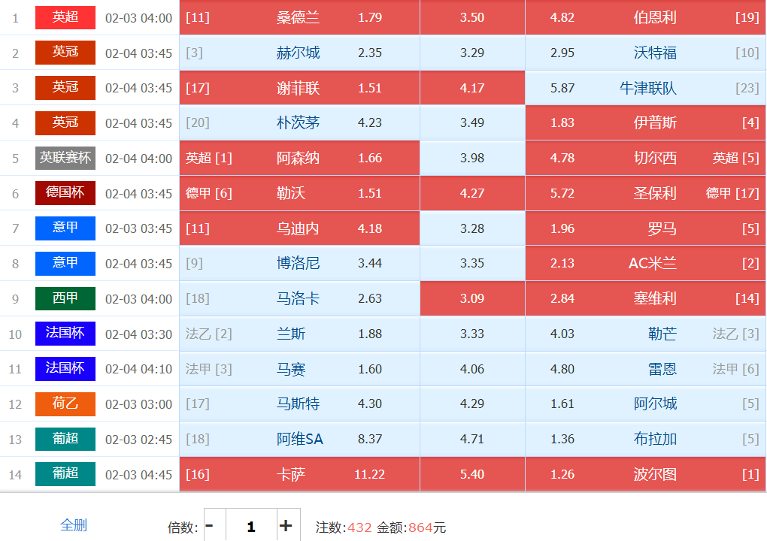Image resolution: width=767 pixels, height=541 pixels.
Task: Select 兰斯 home win at 1.88
Action: click(299, 334)
